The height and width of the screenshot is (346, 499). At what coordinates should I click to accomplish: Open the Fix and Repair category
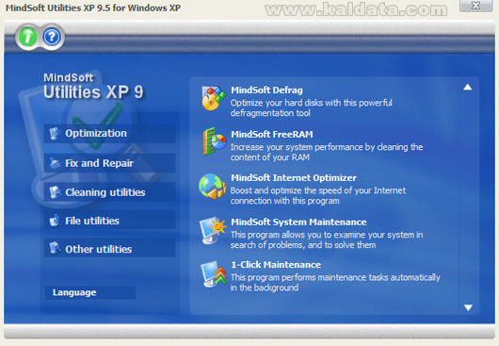pyautogui.click(x=109, y=163)
